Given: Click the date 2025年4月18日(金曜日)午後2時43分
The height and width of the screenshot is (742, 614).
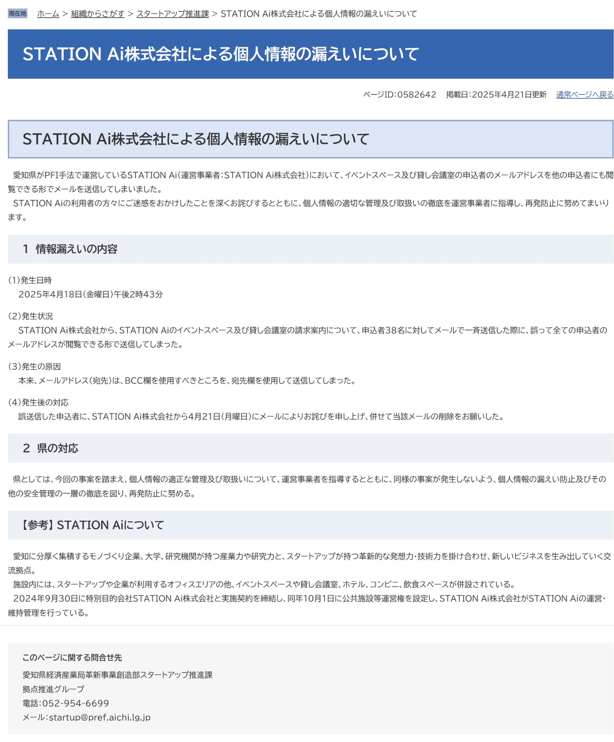Looking at the screenshot, I should pyautogui.click(x=90, y=294).
